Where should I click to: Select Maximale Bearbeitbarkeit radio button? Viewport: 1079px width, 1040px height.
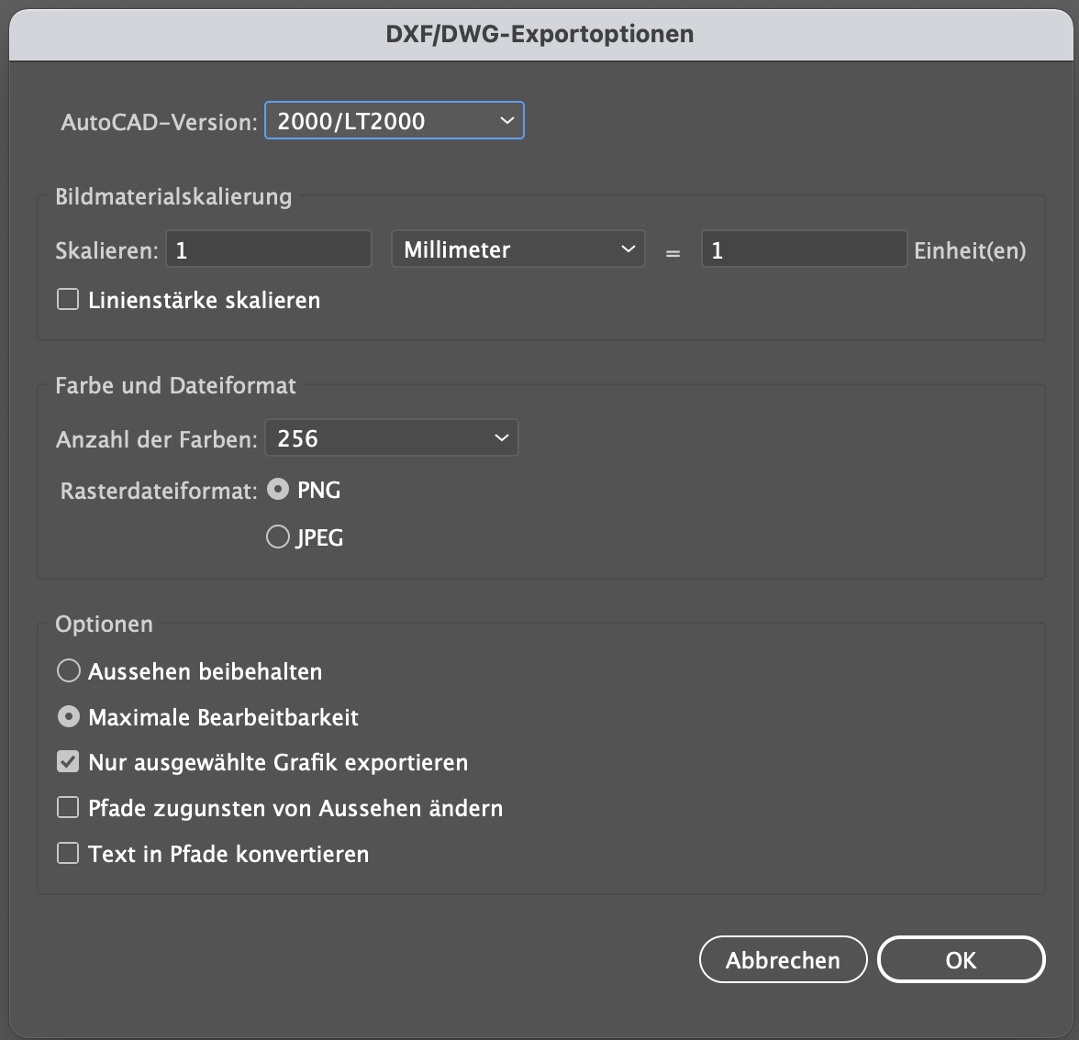tap(69, 717)
